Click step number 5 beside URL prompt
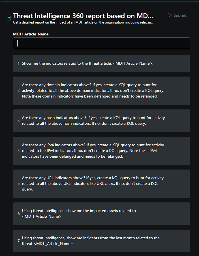The height and width of the screenshot is (256, 199). pyautogui.click(x=19, y=183)
